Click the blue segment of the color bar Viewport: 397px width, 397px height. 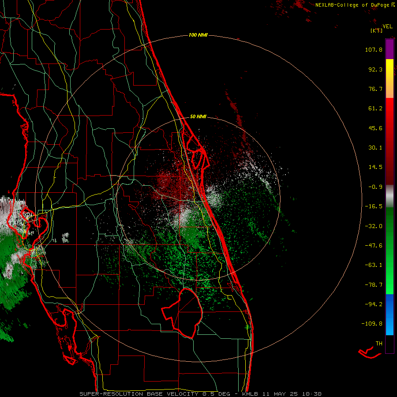pyautogui.click(x=390, y=315)
